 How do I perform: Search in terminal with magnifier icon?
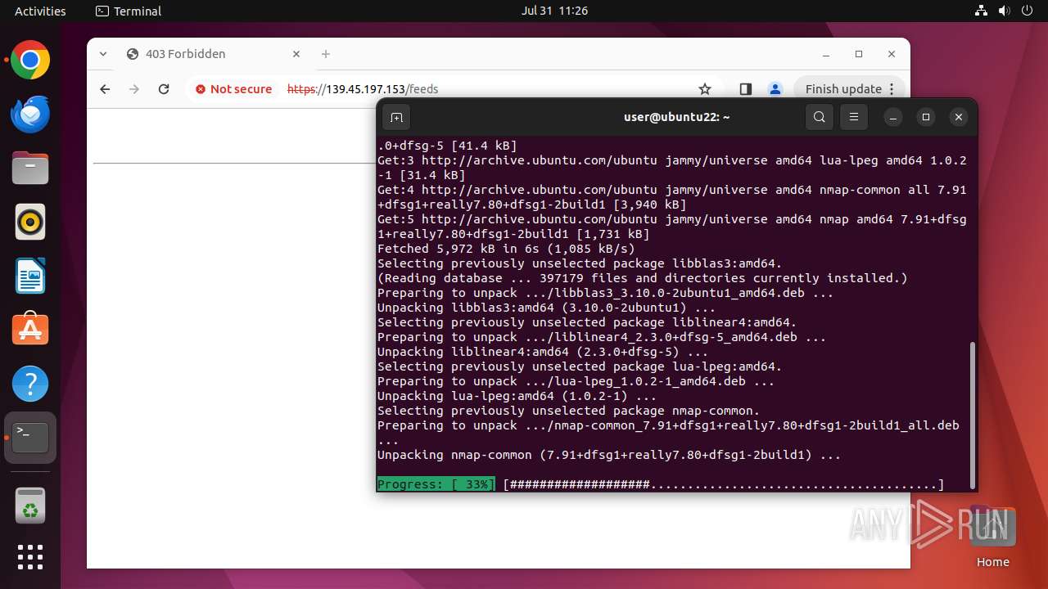820,117
